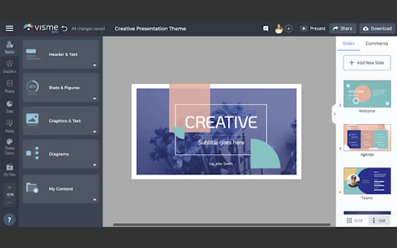Viewport: 397px width, 248px height.
Task: Select the Slides tab
Action: coord(348,44)
